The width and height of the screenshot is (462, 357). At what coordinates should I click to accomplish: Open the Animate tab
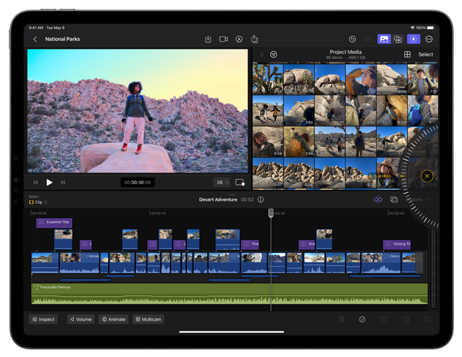click(114, 319)
